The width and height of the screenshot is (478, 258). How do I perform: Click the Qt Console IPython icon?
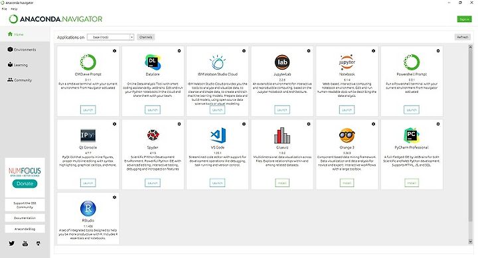pyautogui.click(x=88, y=135)
